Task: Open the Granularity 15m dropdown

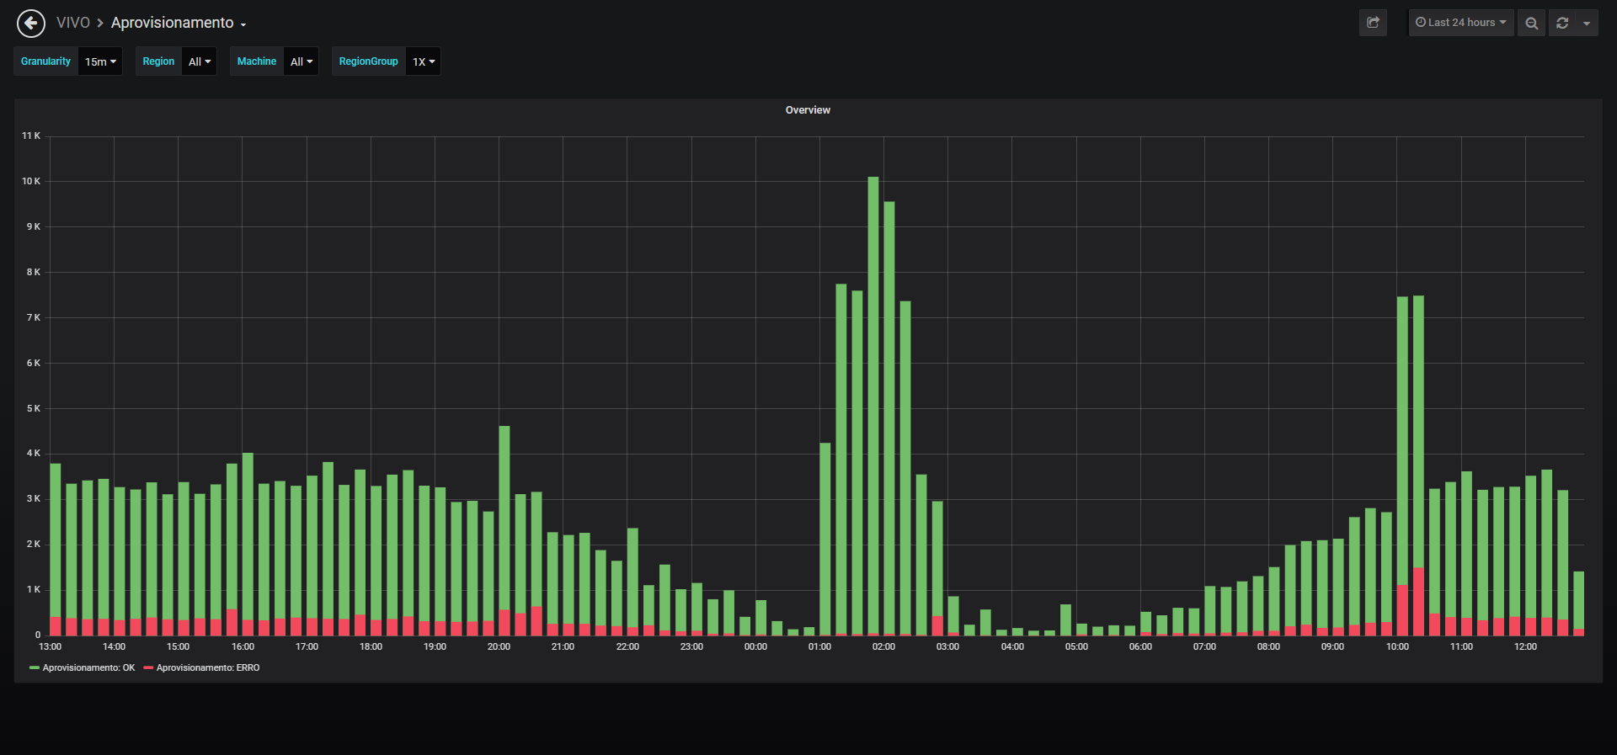Action: [x=100, y=61]
